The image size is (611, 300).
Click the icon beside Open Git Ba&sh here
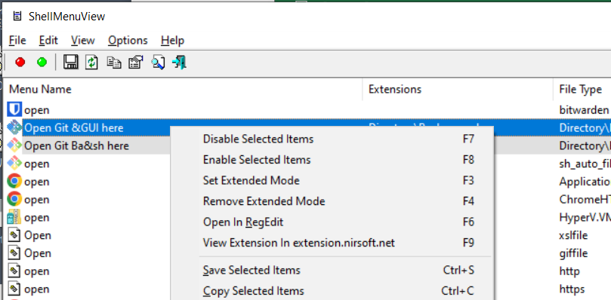(x=14, y=145)
